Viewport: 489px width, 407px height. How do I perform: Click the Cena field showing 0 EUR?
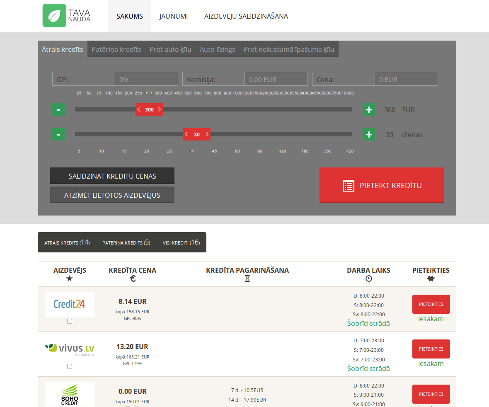pyautogui.click(x=406, y=79)
